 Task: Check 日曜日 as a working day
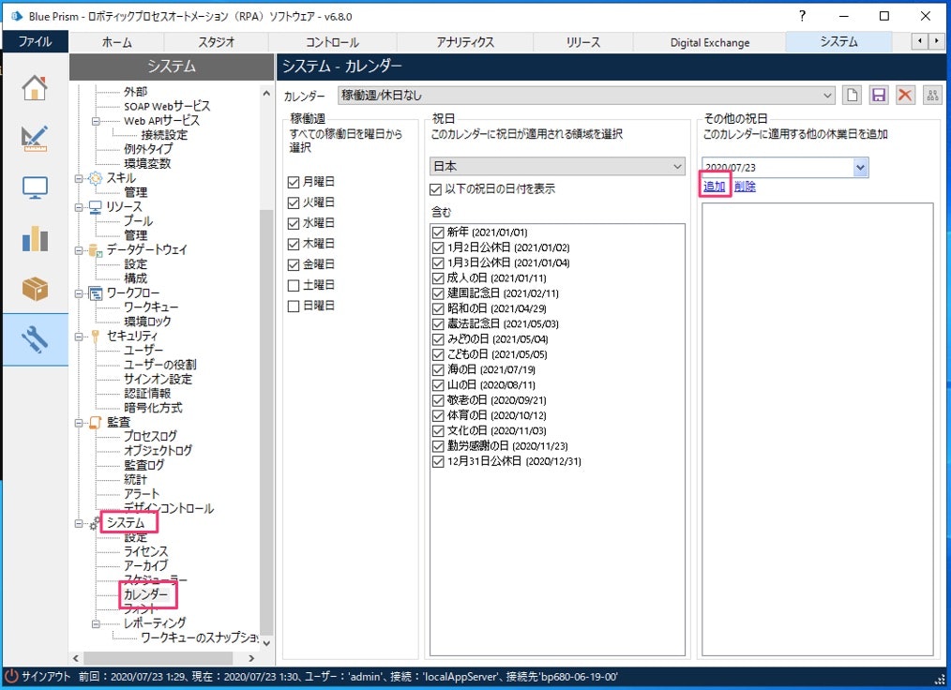294,306
